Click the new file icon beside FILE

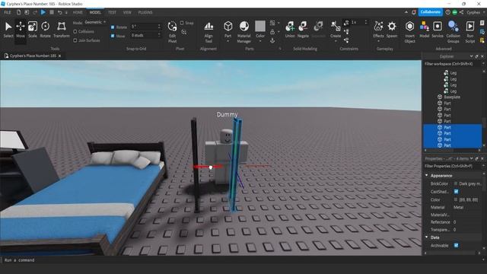point(18,12)
